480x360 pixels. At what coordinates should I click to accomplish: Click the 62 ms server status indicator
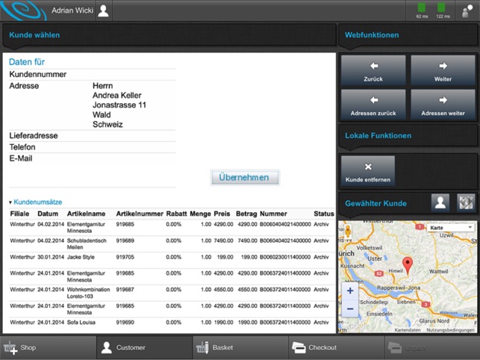click(422, 10)
